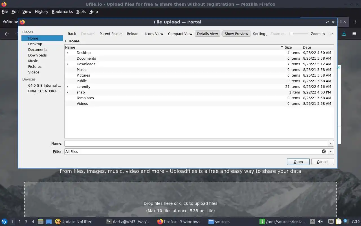Open the LXQt start menu icon

5,221
